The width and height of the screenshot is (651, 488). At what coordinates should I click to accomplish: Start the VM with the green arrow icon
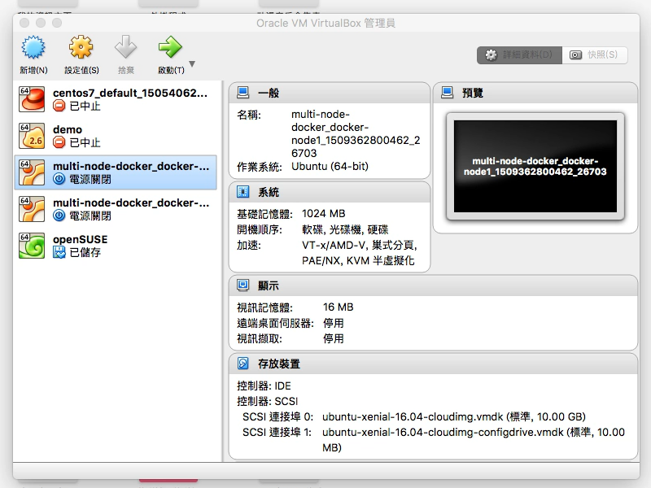coord(170,47)
